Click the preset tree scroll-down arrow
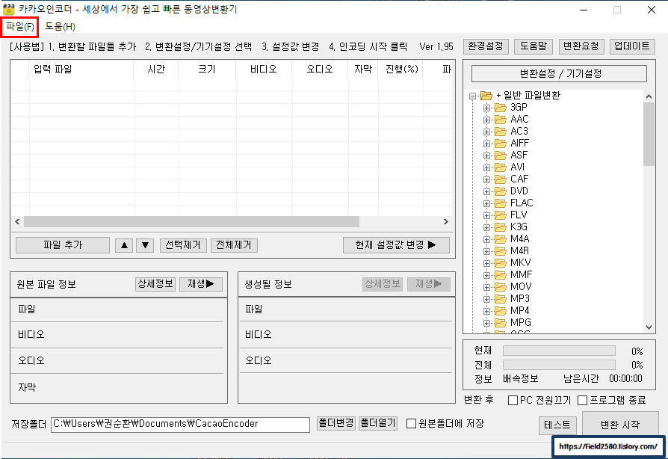Screen dimensions: 668x459 tap(649, 327)
